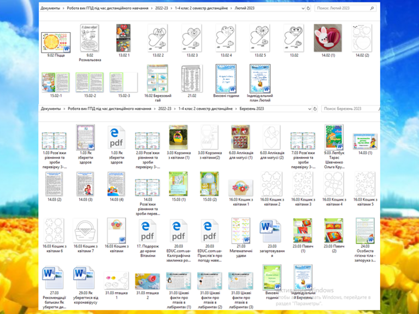The height and width of the screenshot is (314, 419).
Task: Go to Робота вих ГПД folder in Березень breadcrumb
Action: point(109,109)
